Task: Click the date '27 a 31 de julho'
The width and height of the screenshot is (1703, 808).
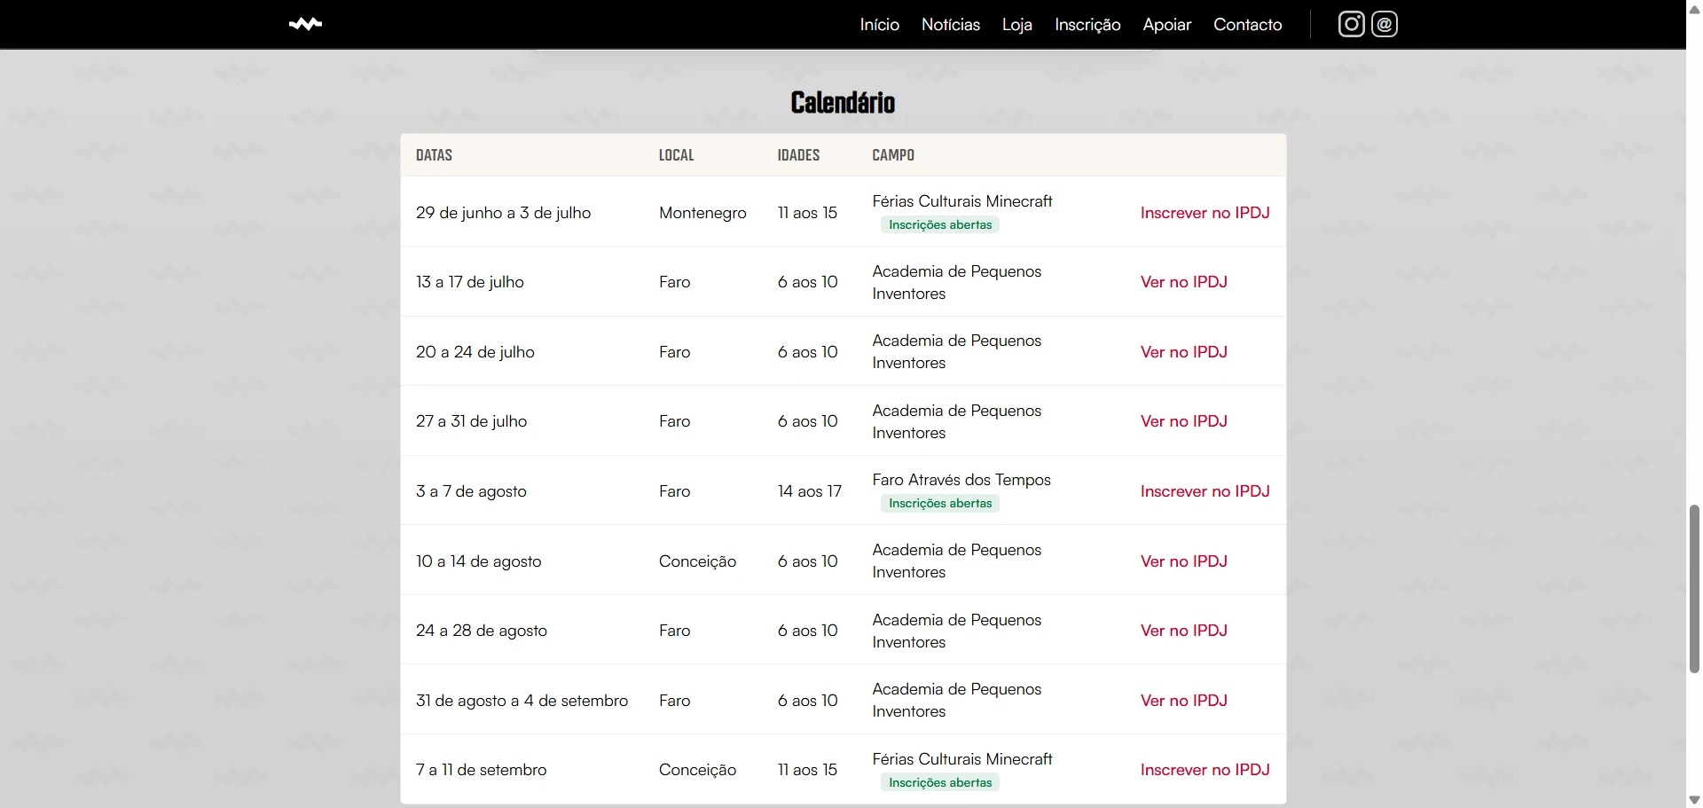Action: pos(471,421)
